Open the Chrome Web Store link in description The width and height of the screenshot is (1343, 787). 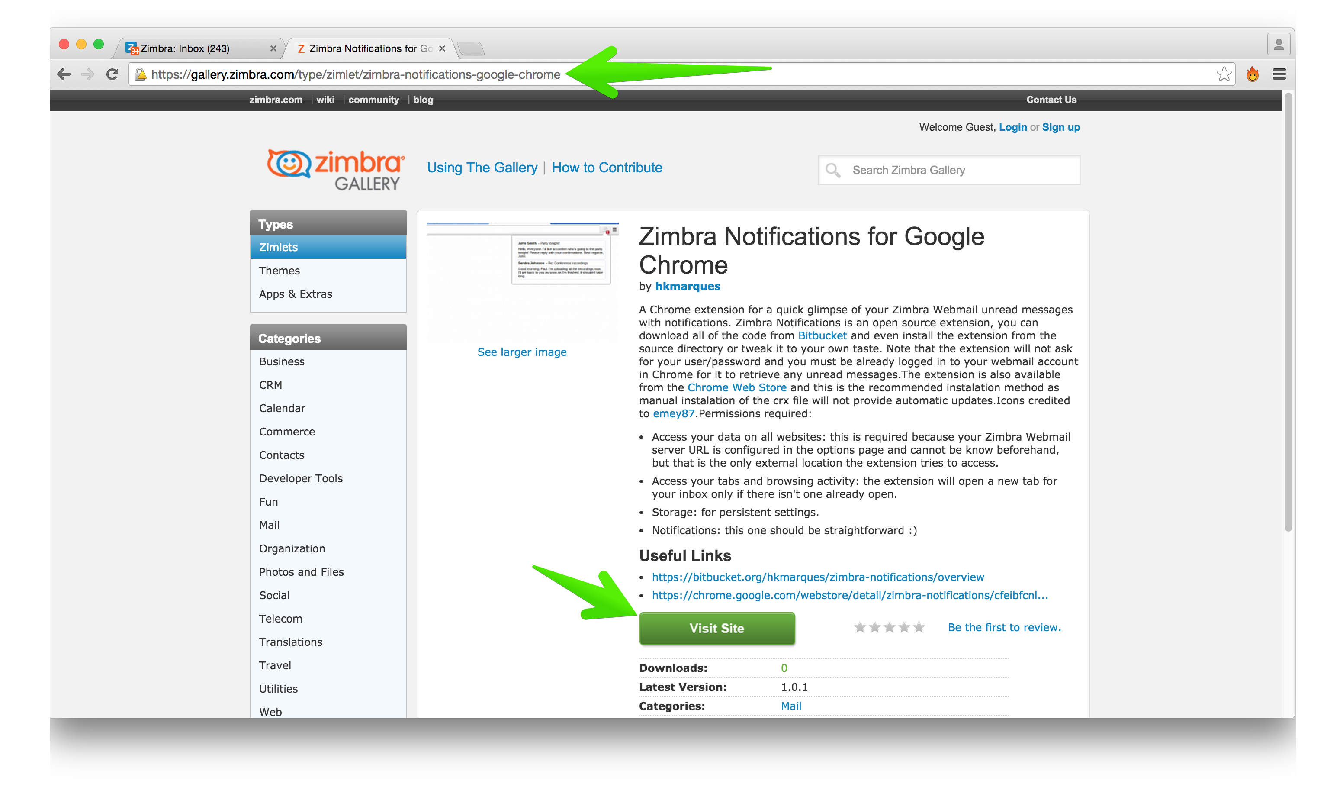[737, 387]
